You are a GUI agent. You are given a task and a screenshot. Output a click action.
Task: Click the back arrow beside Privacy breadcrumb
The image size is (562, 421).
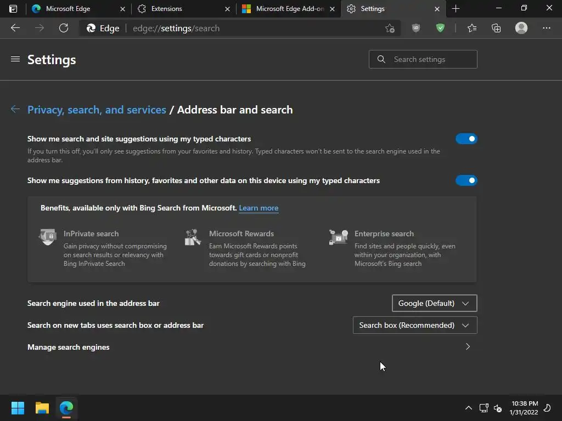coord(15,109)
